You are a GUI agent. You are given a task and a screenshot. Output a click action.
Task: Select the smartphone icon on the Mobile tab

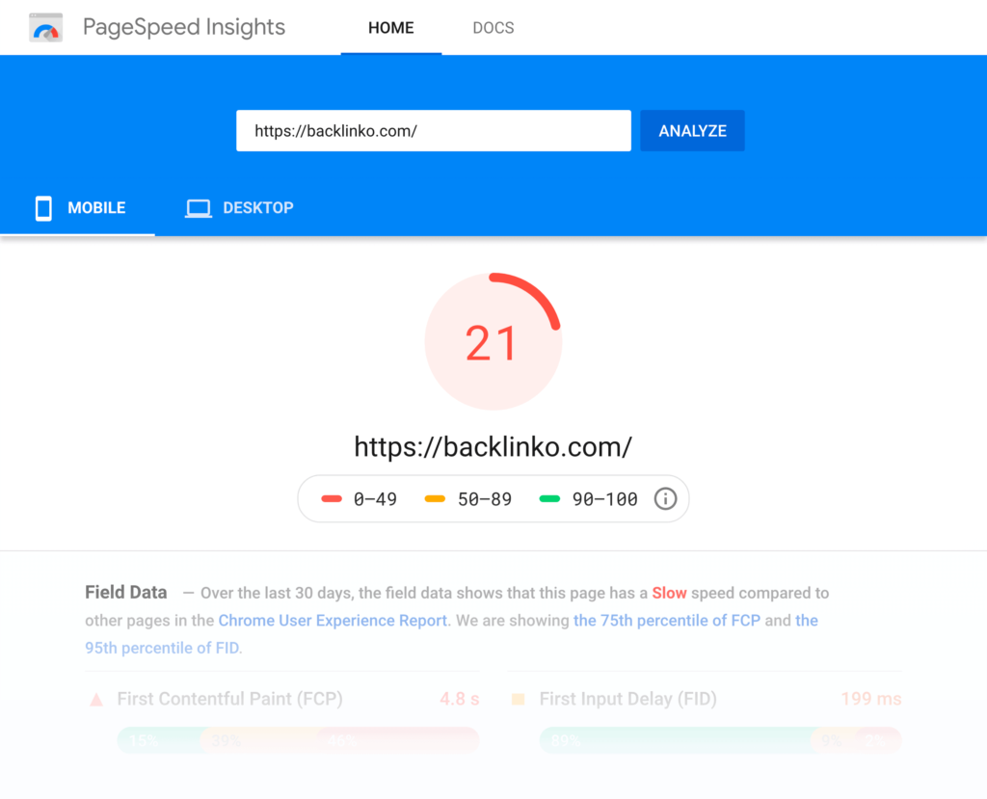43,207
